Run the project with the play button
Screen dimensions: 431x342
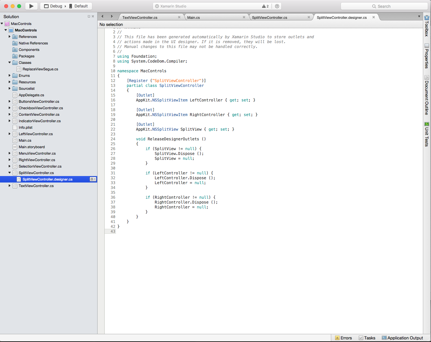tap(31, 6)
